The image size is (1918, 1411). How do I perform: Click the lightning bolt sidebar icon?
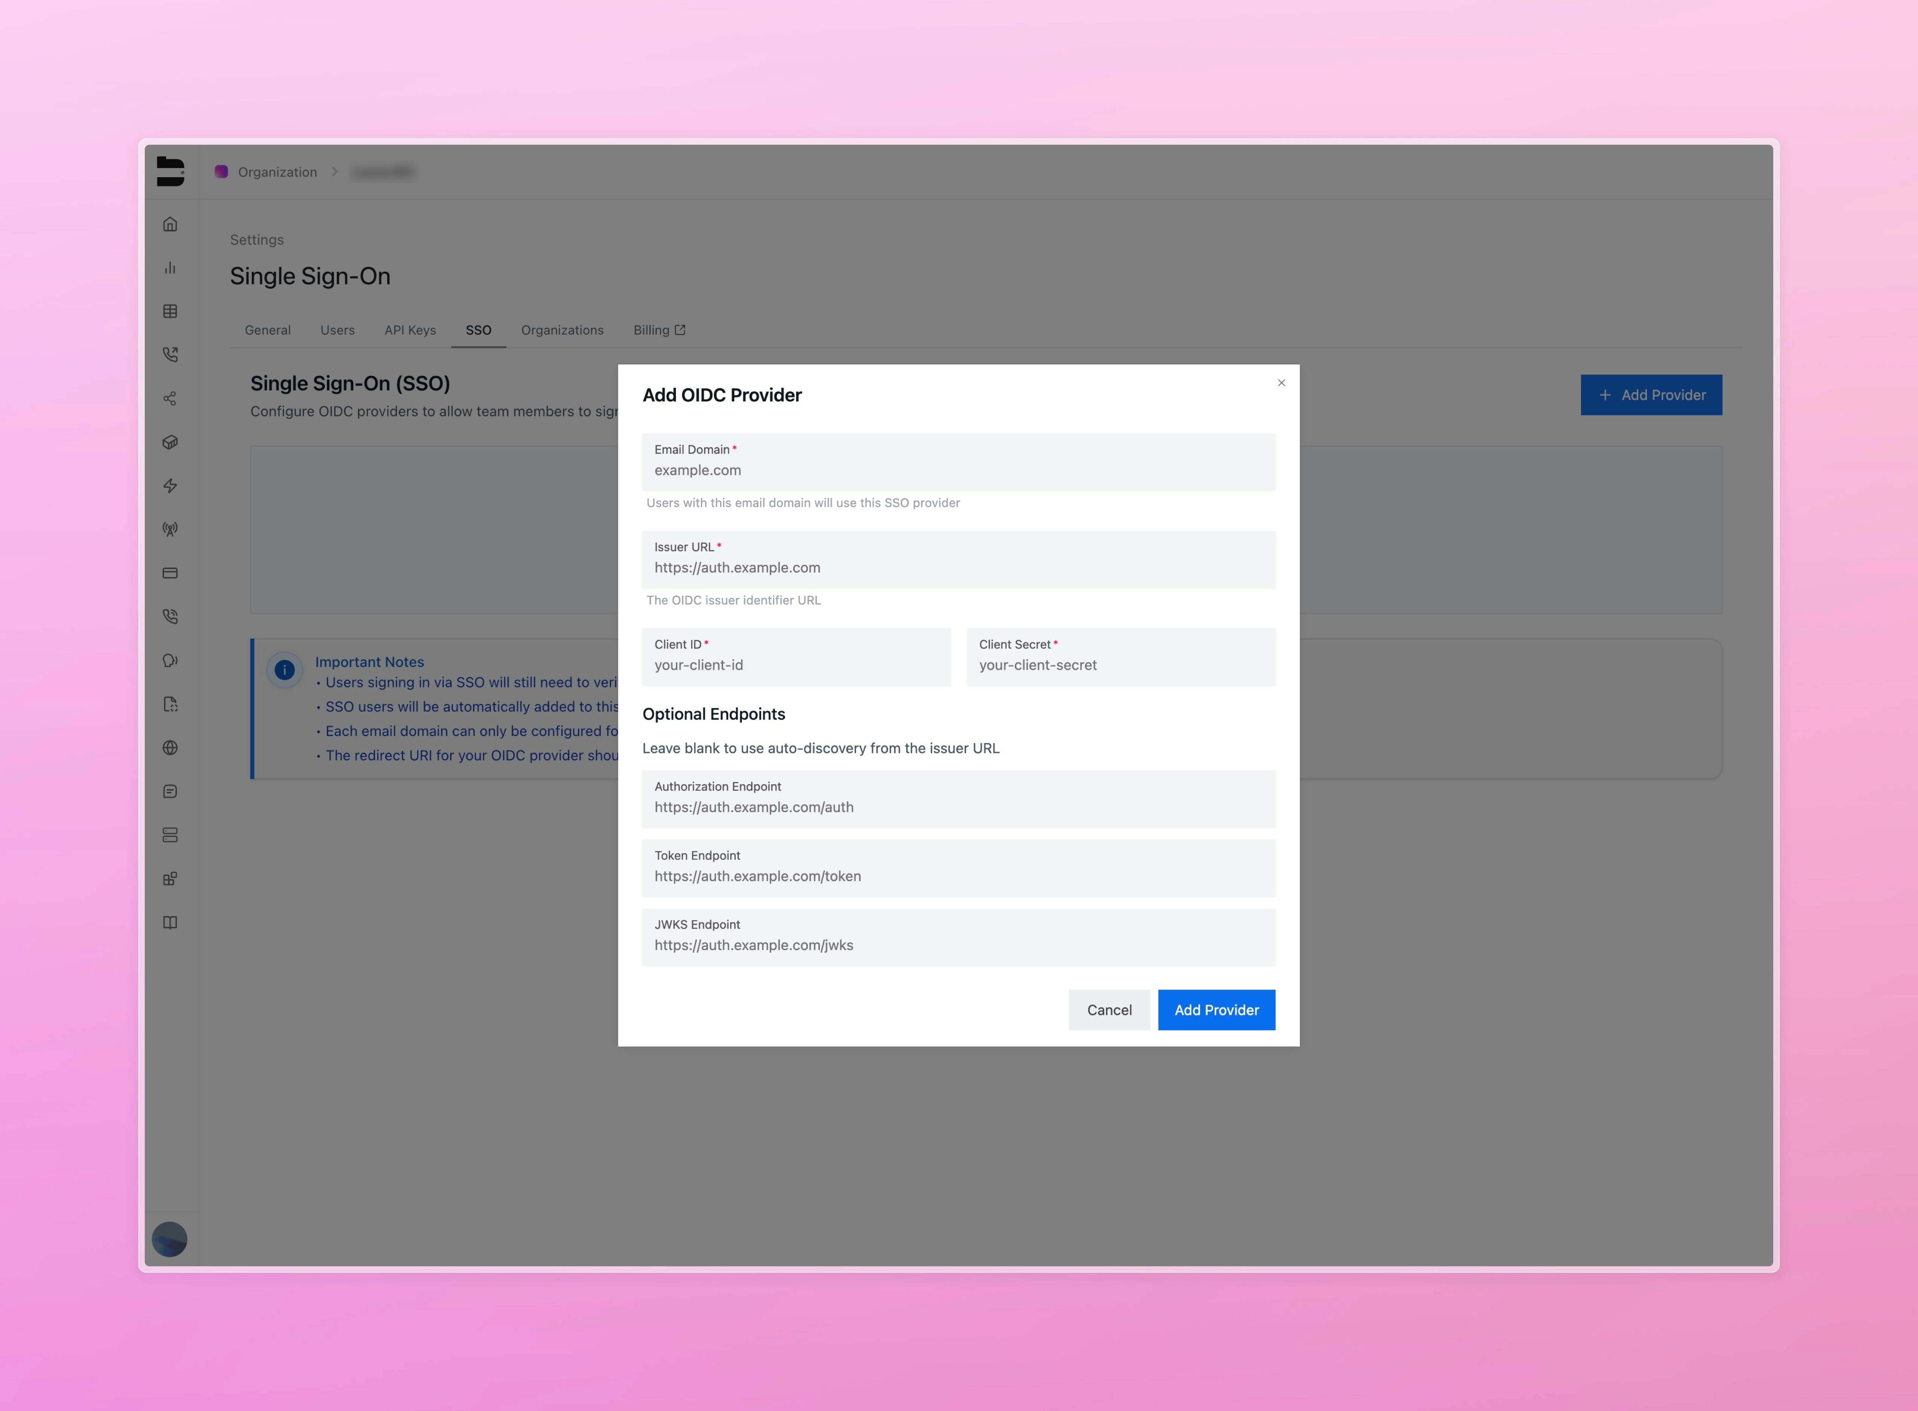(170, 485)
